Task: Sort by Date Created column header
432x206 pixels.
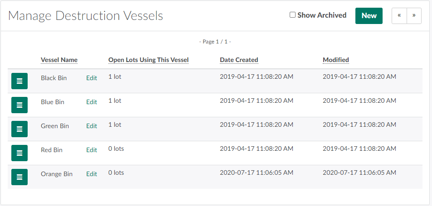Action: 239,60
